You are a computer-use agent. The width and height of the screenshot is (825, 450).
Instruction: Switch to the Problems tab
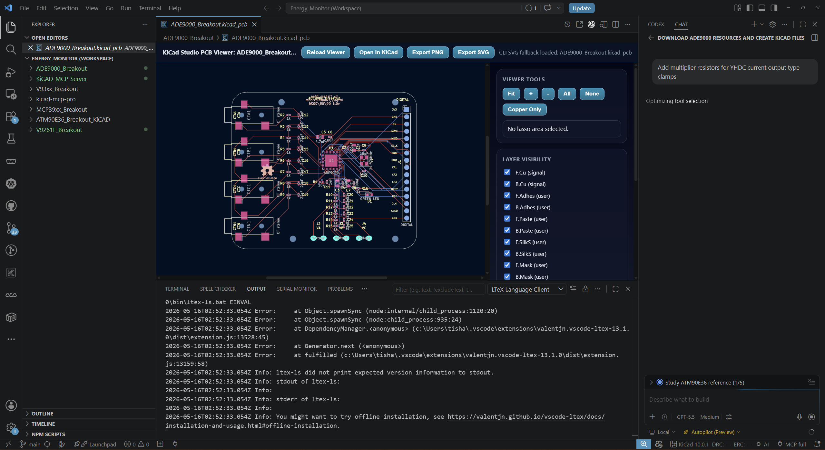click(340, 289)
